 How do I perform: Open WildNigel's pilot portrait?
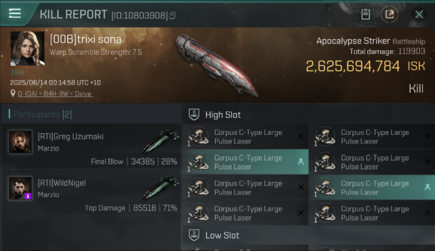point(20,188)
